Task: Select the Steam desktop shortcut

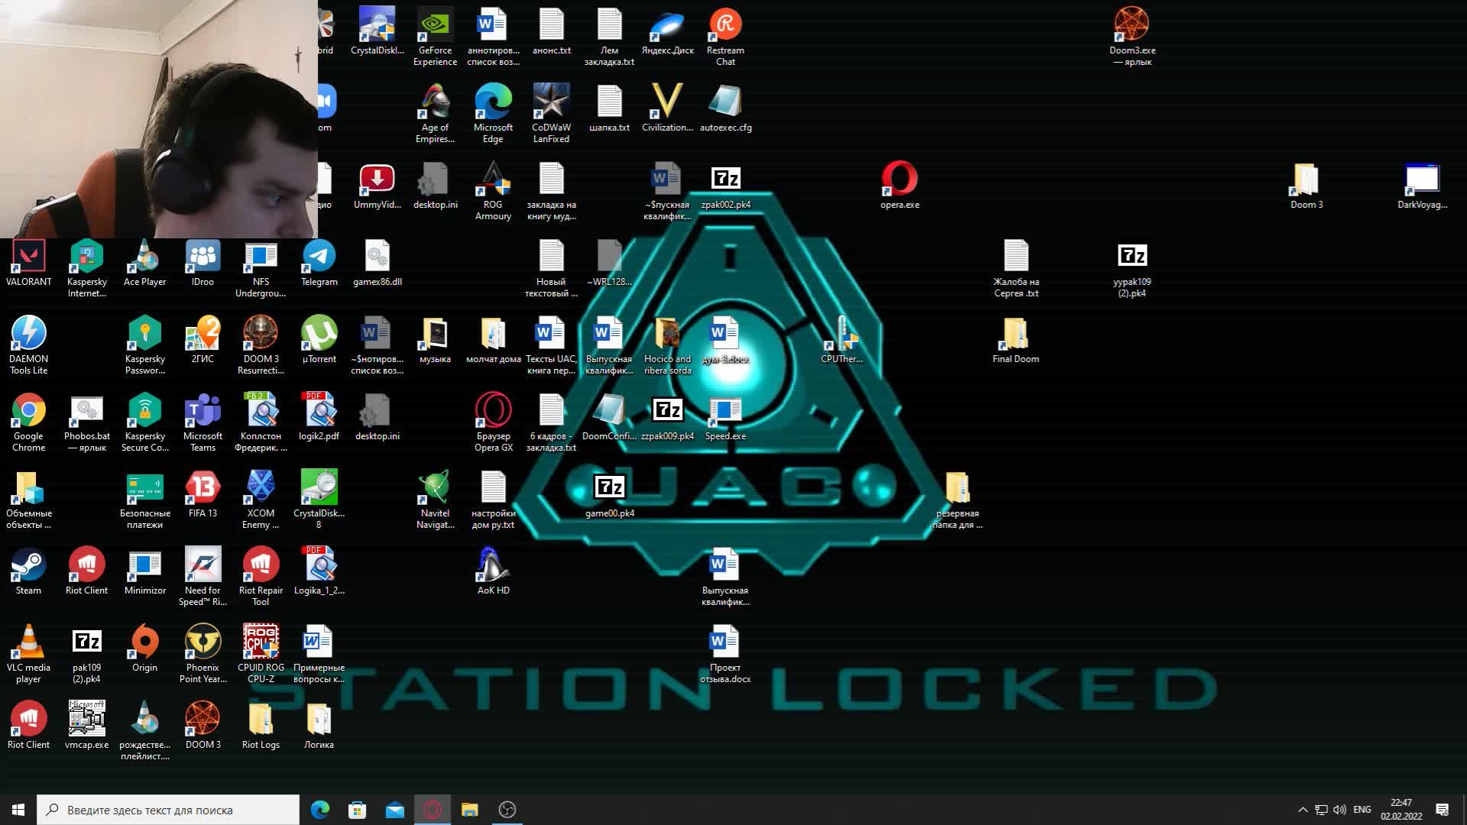Action: pyautogui.click(x=28, y=567)
